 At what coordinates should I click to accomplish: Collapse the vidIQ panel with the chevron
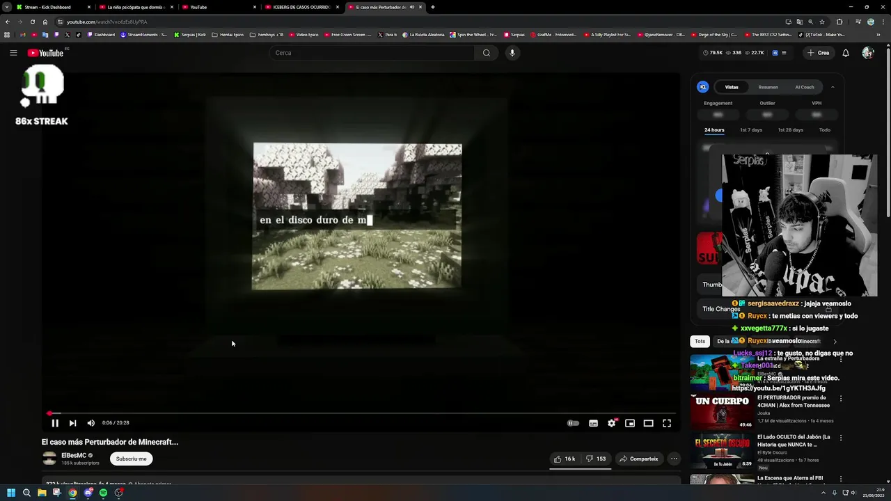[x=833, y=87]
